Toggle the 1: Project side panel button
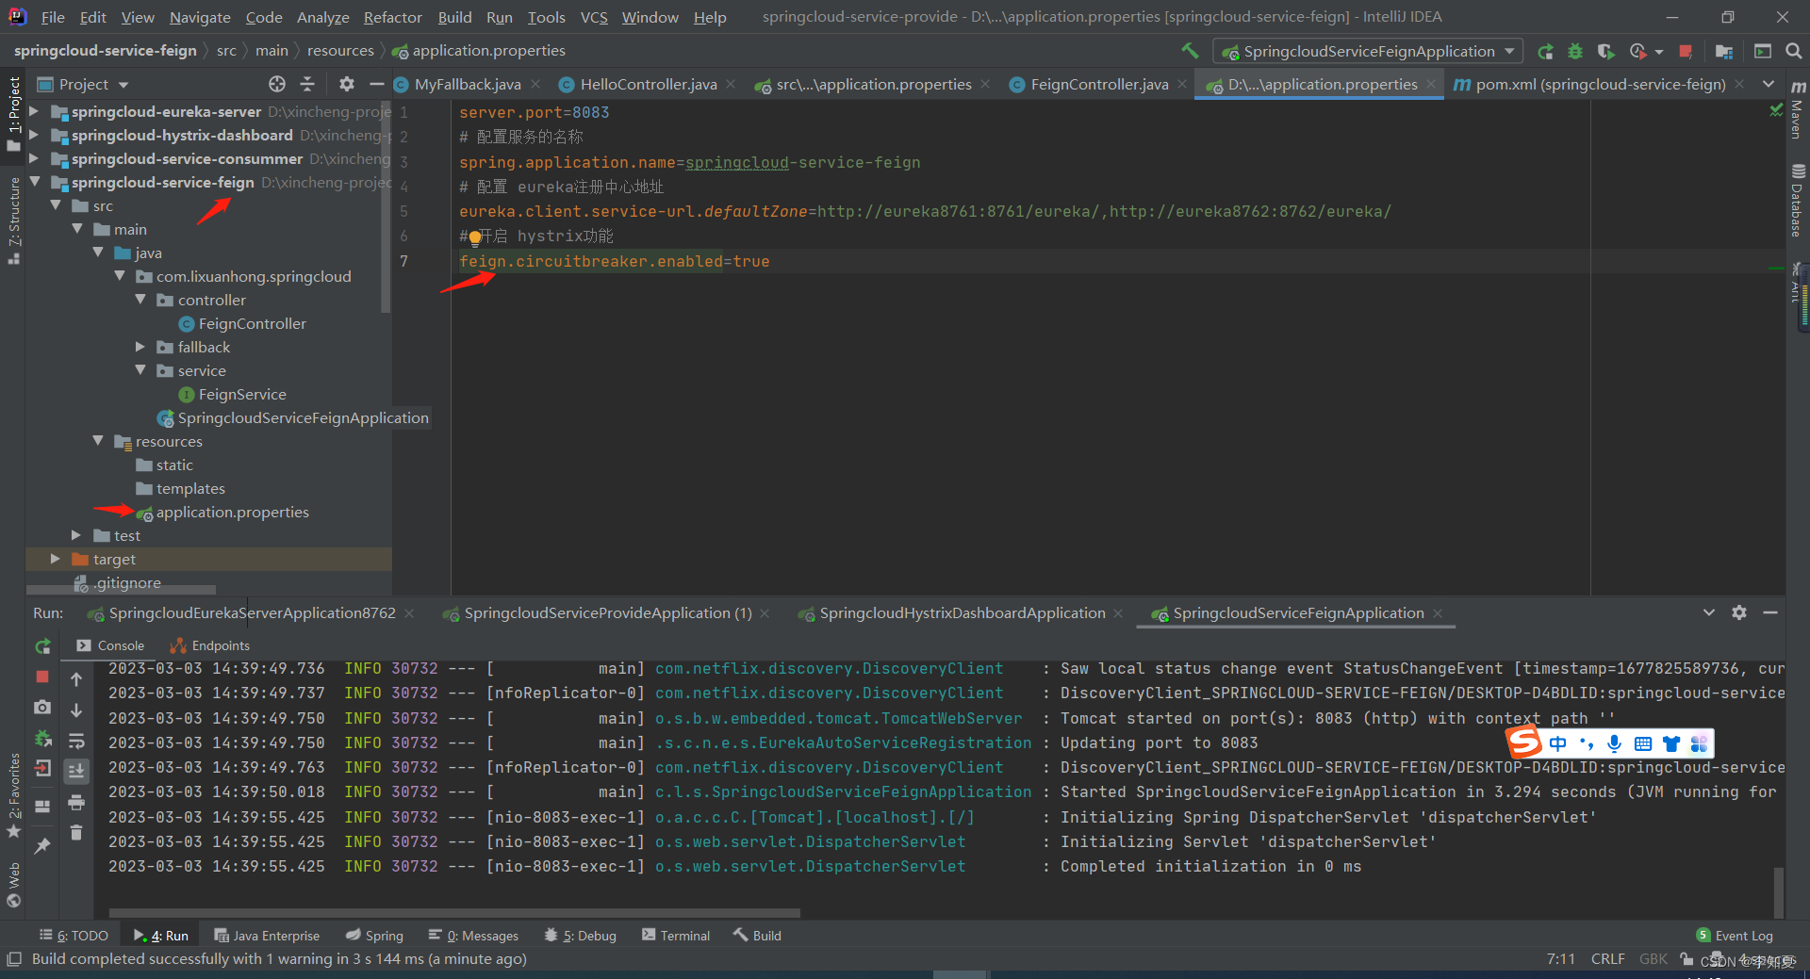Screen dimensions: 1810x979 pos(13,114)
